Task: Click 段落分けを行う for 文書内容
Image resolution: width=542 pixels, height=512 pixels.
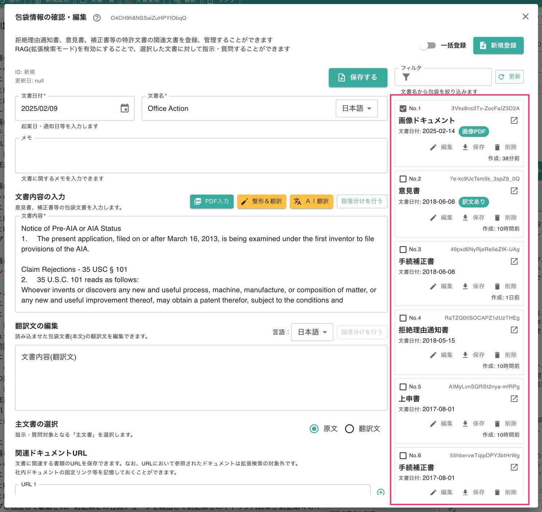Action: click(362, 201)
